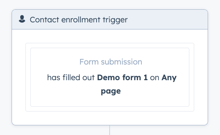Image resolution: width=220 pixels, height=135 pixels.
Task: Click the word "Form" in the filter label
Action: point(89,62)
